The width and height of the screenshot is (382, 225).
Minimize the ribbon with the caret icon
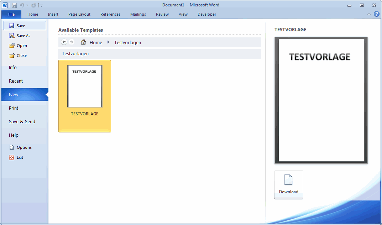369,14
